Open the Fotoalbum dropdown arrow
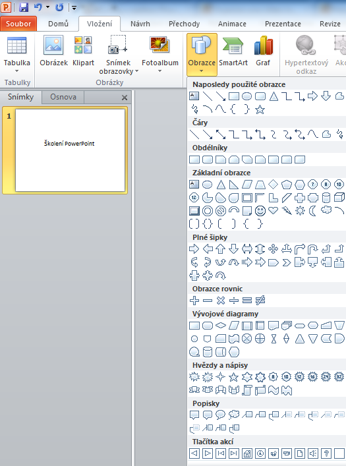Screen dimensions: 346x466 pyautogui.click(x=159, y=71)
